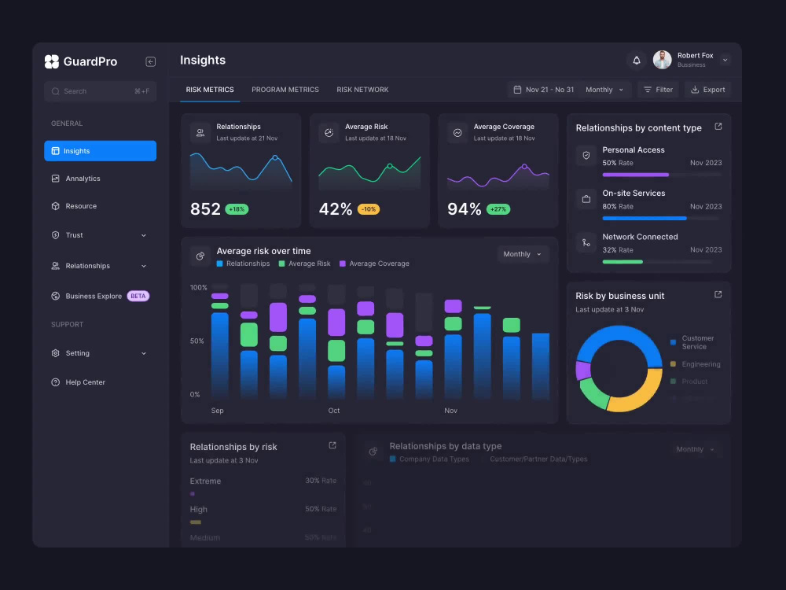Click the 852 value on Relationships card
Screen dimensions: 786x590
tap(205, 209)
